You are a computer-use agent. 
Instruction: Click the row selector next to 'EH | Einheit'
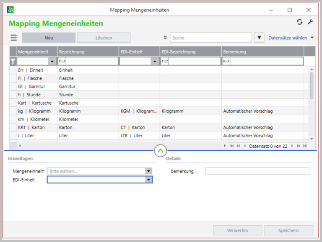(x=13, y=70)
